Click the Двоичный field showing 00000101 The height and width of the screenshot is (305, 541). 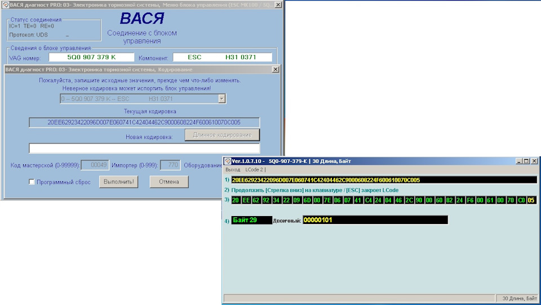pyautogui.click(x=375, y=220)
